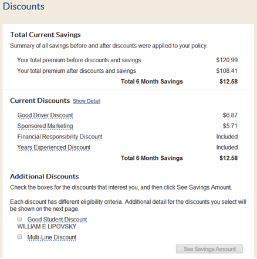
Task: Click the Discounts page heading
Action: pos(23,6)
